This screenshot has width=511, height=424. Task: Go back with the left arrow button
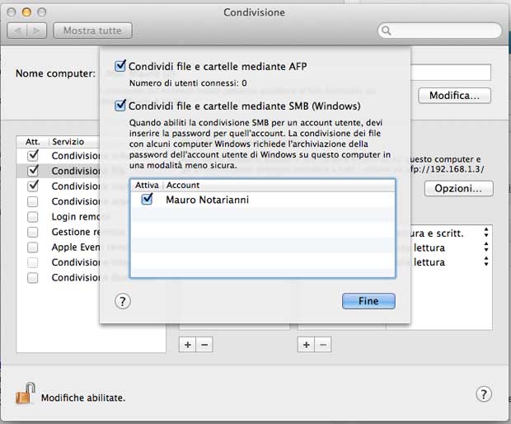(x=17, y=31)
